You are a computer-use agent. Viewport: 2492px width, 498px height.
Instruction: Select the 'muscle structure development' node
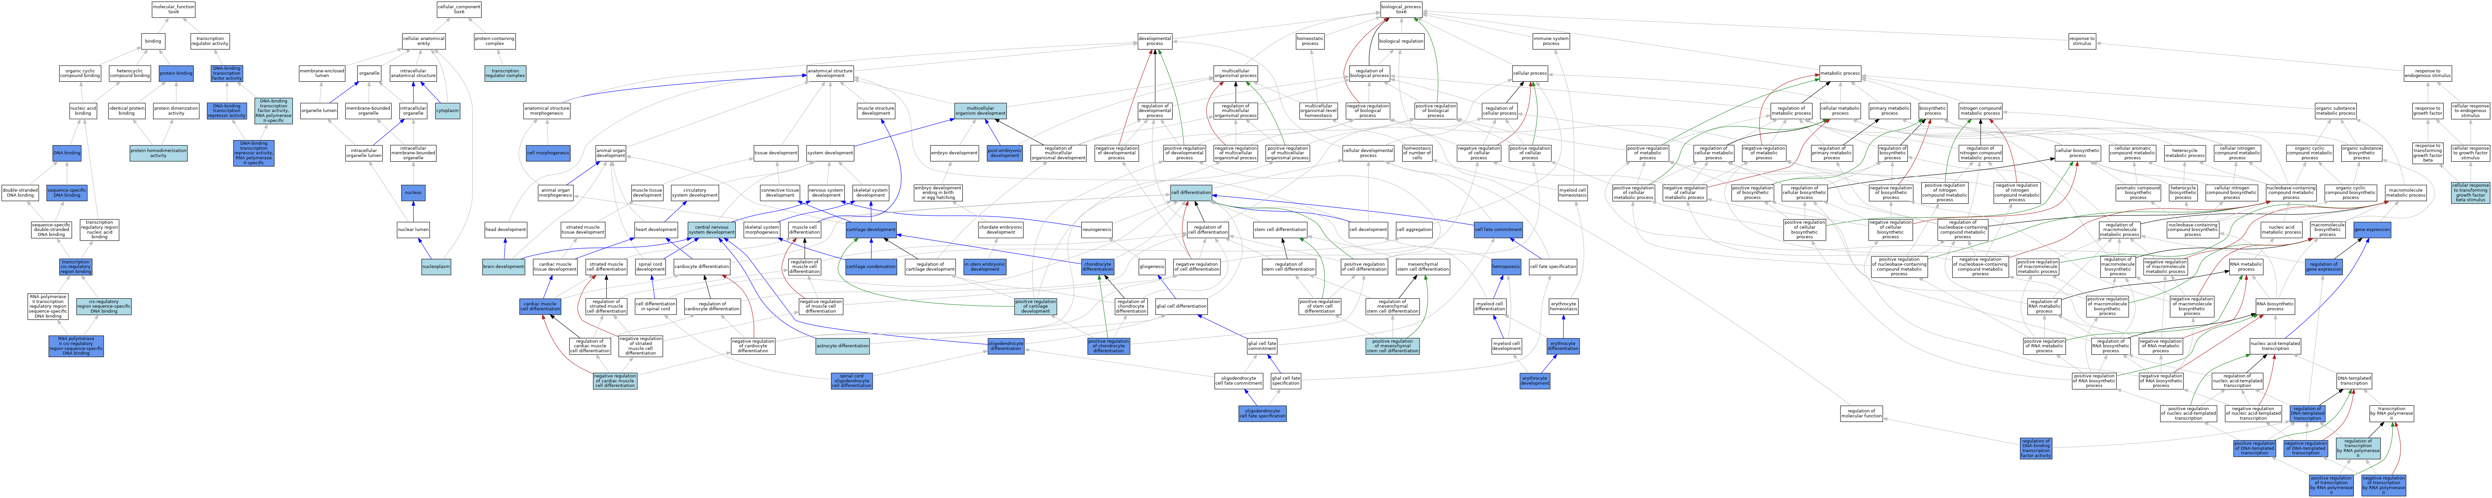[x=876, y=112]
